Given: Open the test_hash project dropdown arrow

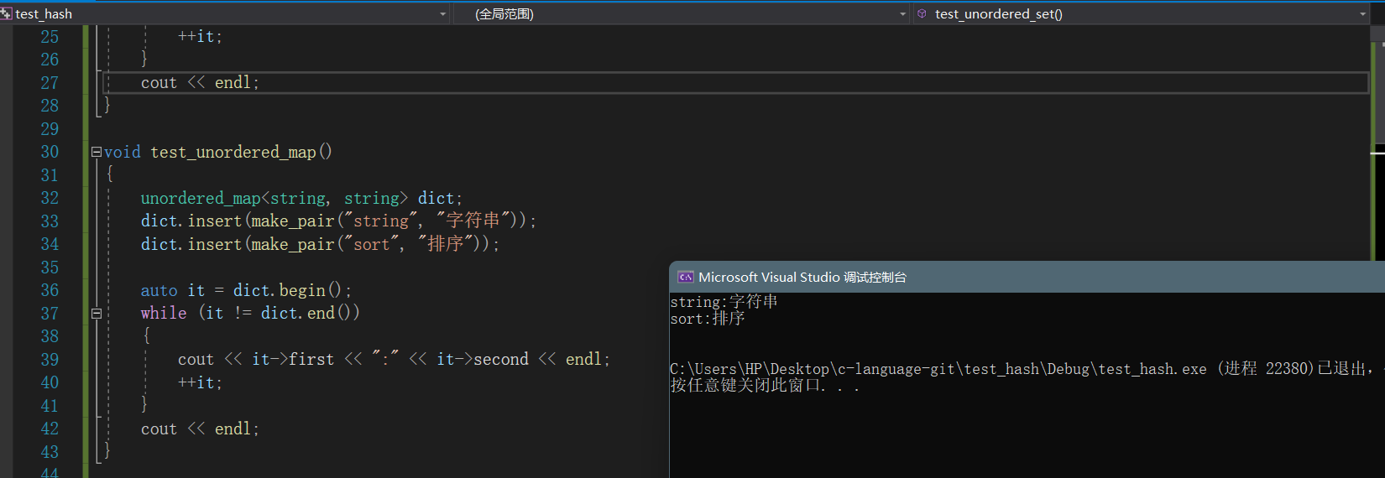Looking at the screenshot, I should (443, 14).
